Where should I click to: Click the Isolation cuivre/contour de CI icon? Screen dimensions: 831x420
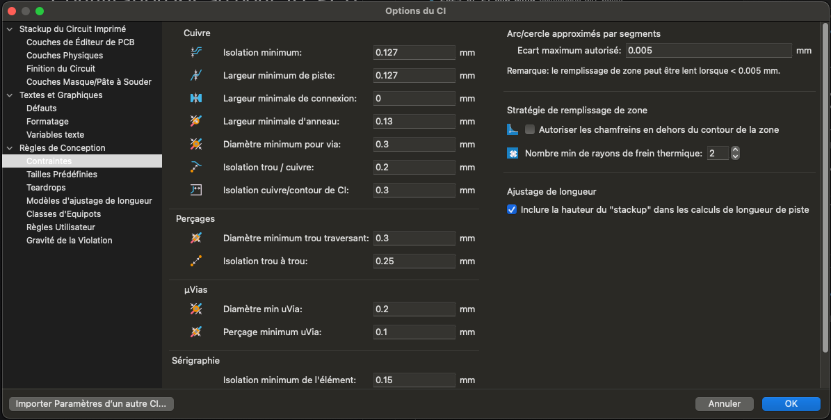coord(196,190)
